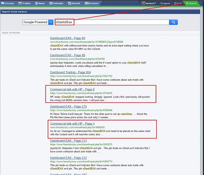Click the URL ending p=9384773
Viewport: 204px width, 175px height.
[81, 162]
